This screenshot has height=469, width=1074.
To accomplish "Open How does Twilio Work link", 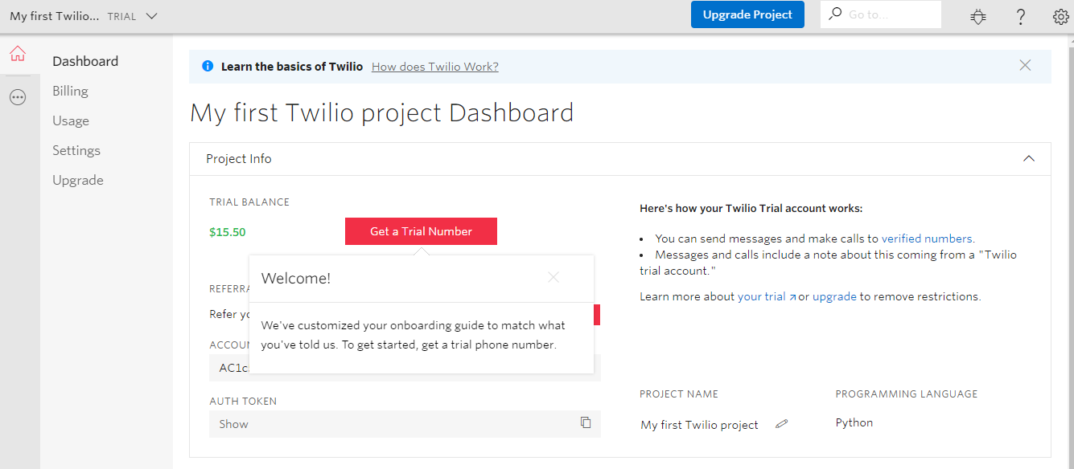I will [435, 67].
